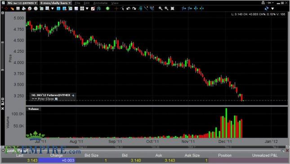The width and height of the screenshot is (290, 164).
Task: Click the Volume panel label
Action: click(x=33, y=109)
